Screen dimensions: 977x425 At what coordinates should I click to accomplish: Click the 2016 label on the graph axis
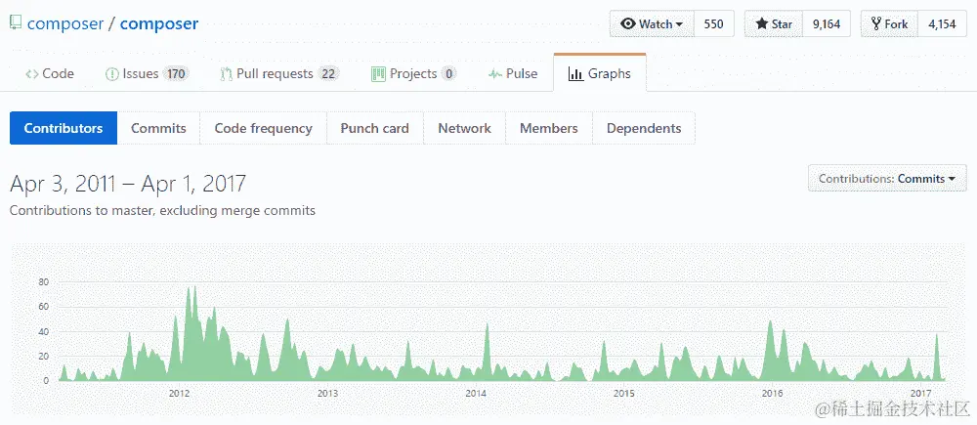point(772,394)
